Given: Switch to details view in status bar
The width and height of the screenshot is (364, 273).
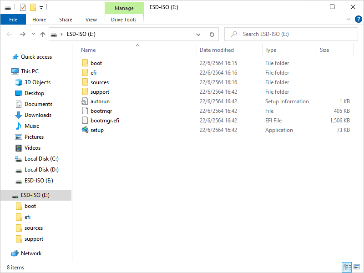Looking at the screenshot, I should click(x=347, y=267).
